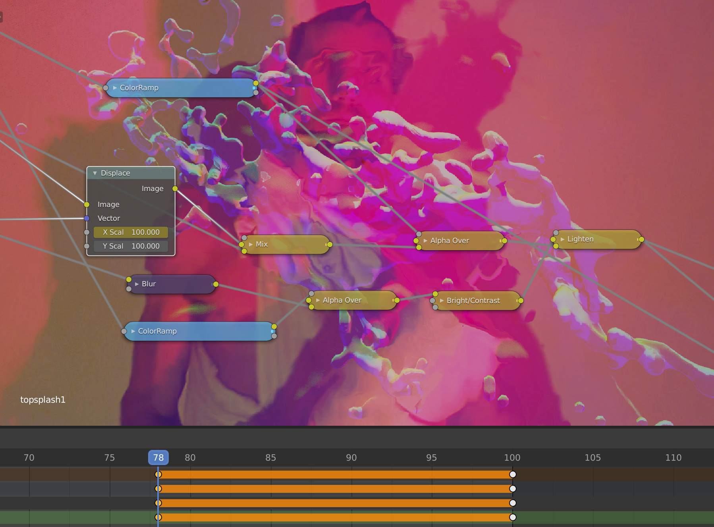This screenshot has width=714, height=527.
Task: Select third row keyframe at frame 100
Action: 513,503
